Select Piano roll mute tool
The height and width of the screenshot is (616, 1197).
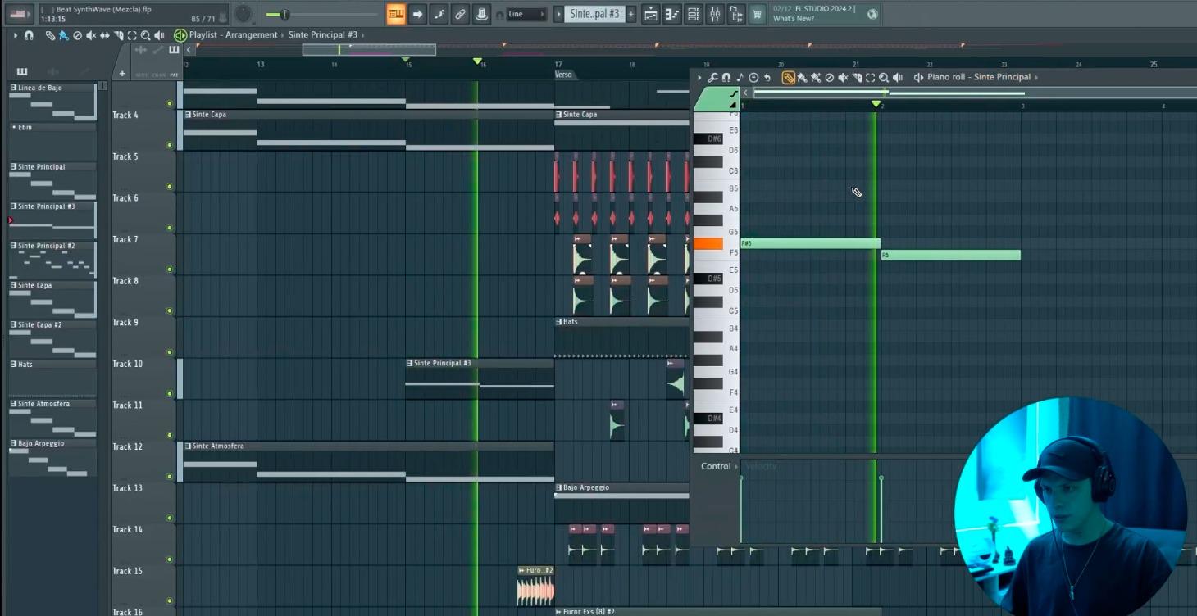point(843,77)
